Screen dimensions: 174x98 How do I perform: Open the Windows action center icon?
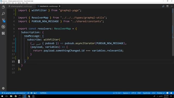pyautogui.click(x=171, y=96)
